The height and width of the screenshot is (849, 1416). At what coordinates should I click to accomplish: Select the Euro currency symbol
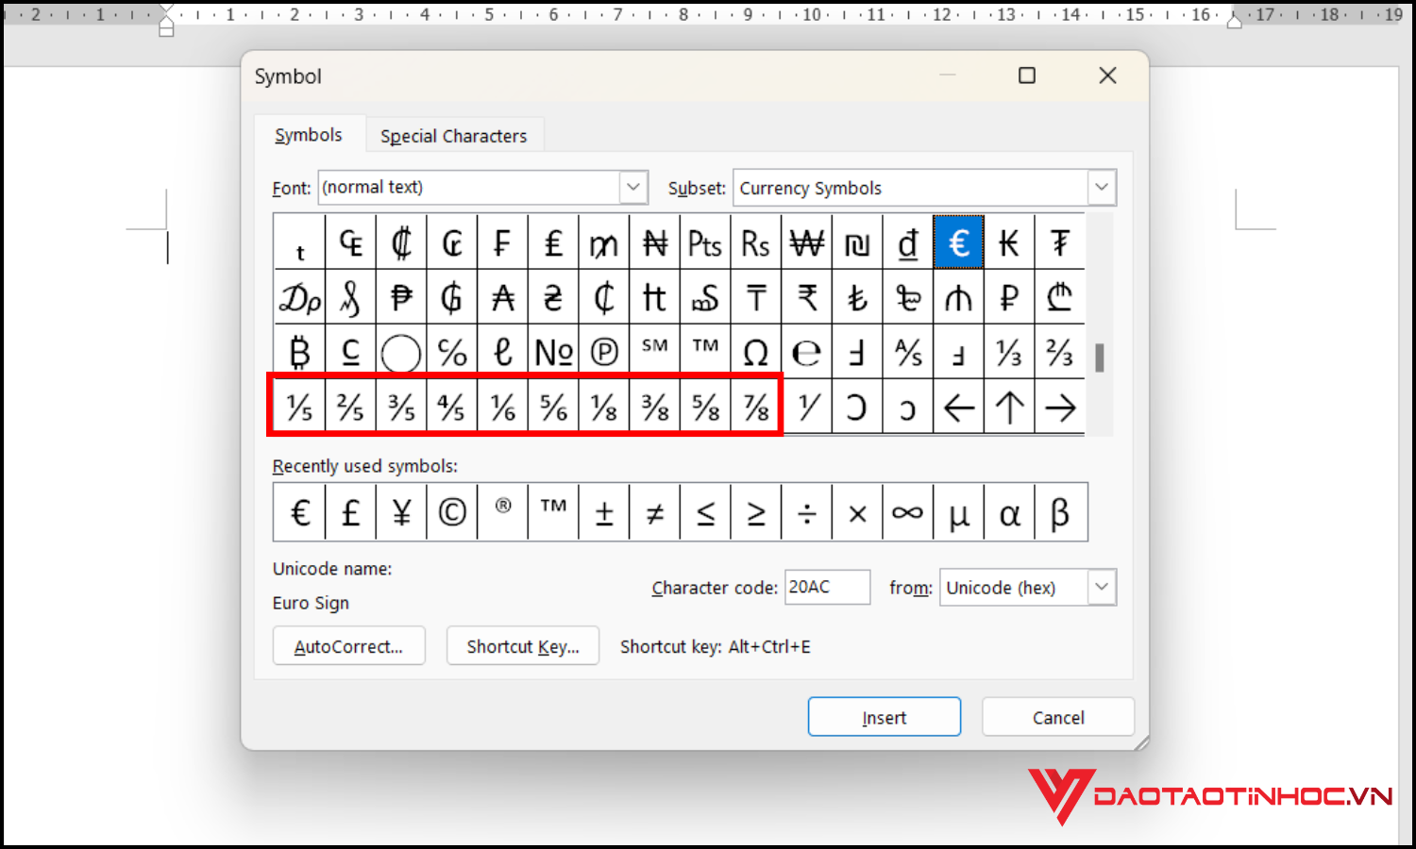(x=959, y=242)
